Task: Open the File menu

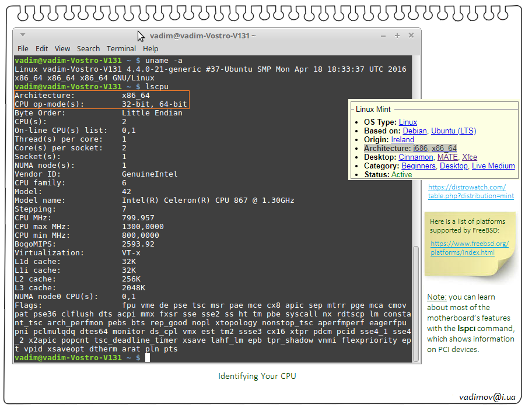Action: (x=23, y=49)
